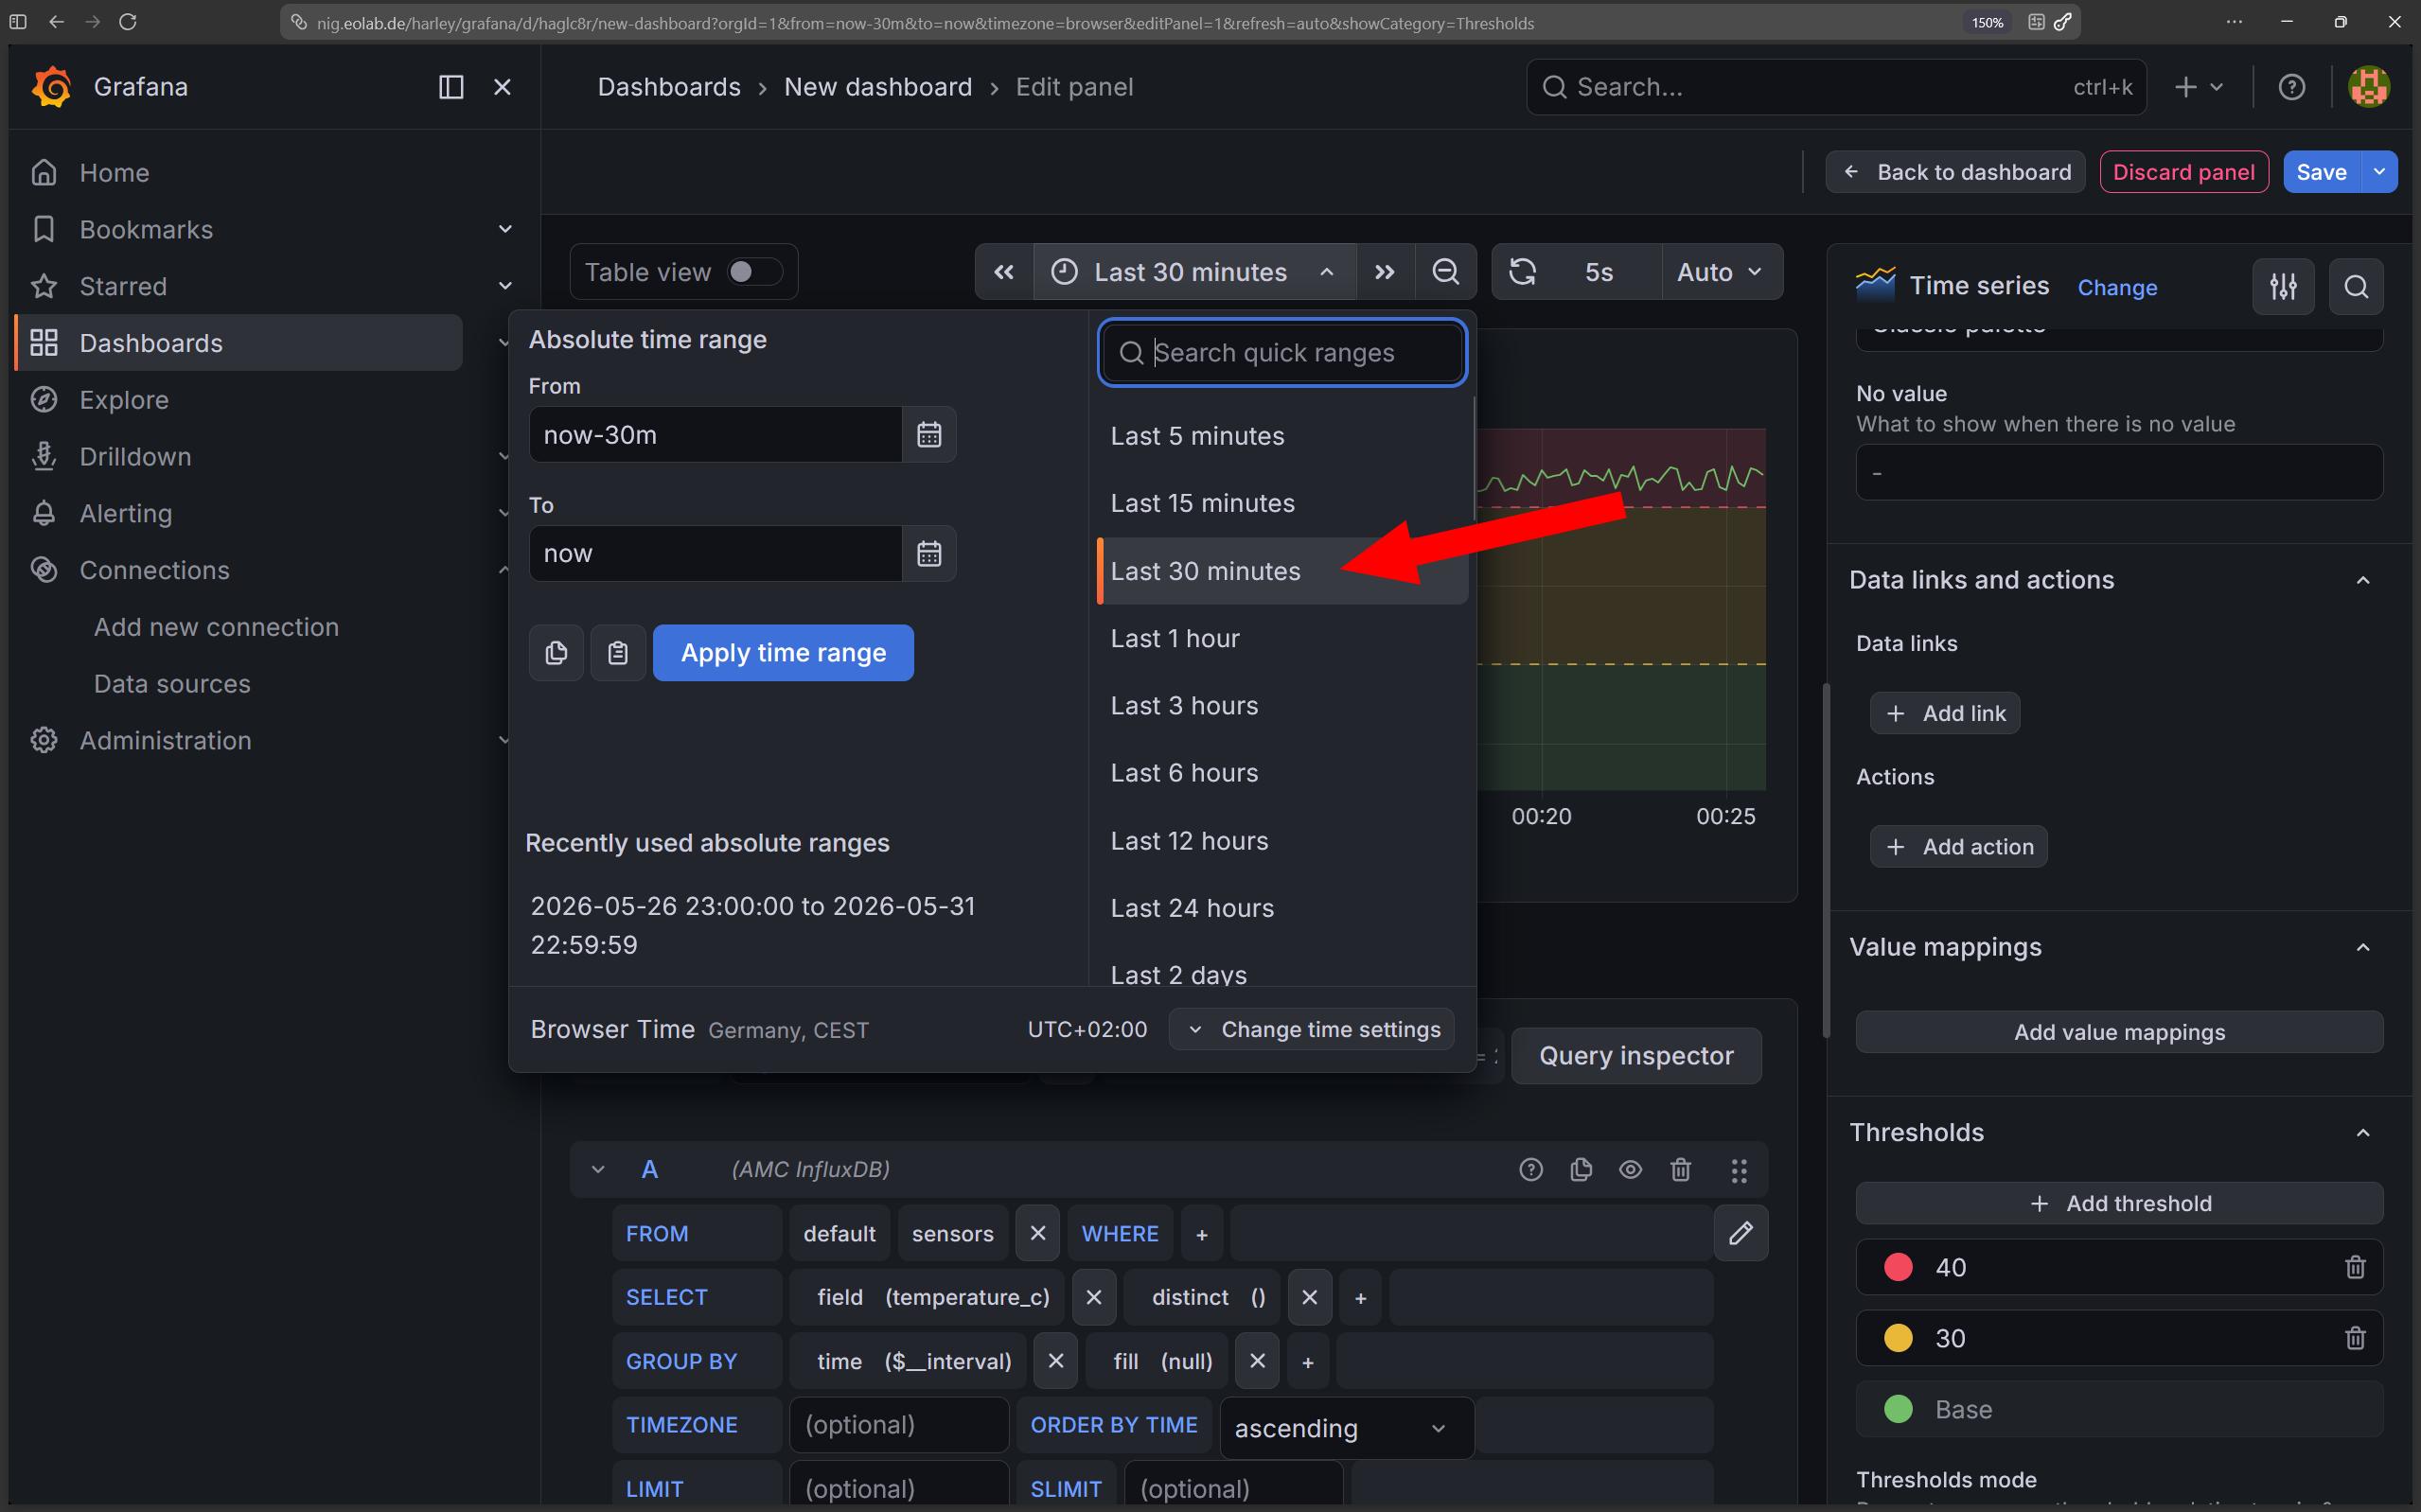Image resolution: width=2421 pixels, height=1512 pixels.
Task: Select Last 5 minutes quick range
Action: tap(1282, 436)
